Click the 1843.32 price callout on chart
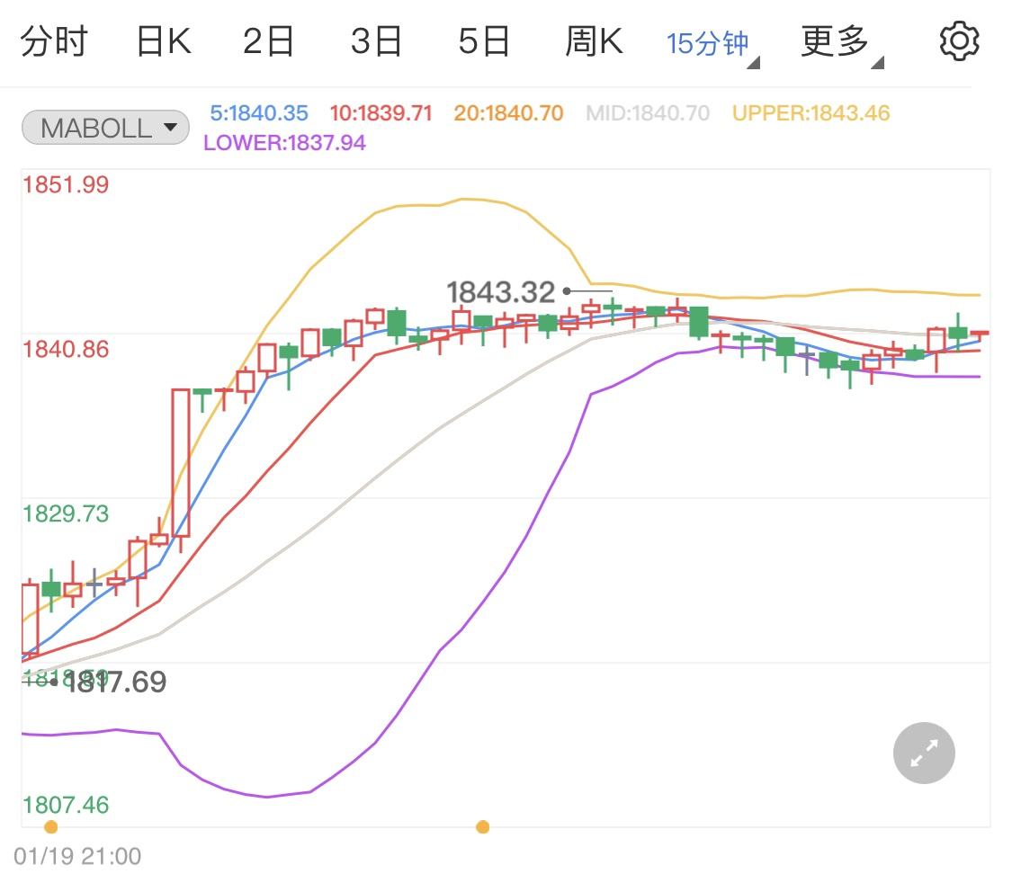 coord(501,291)
